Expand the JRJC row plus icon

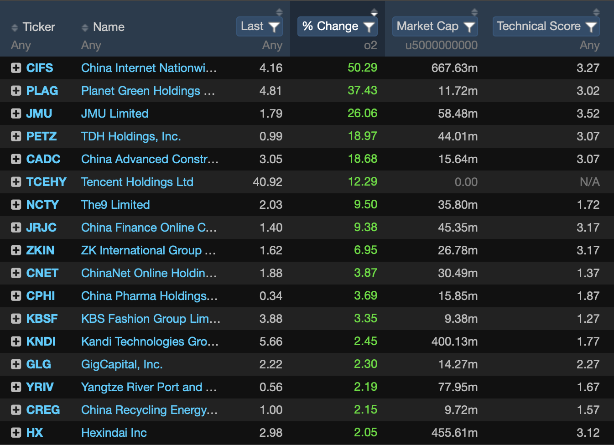click(16, 228)
